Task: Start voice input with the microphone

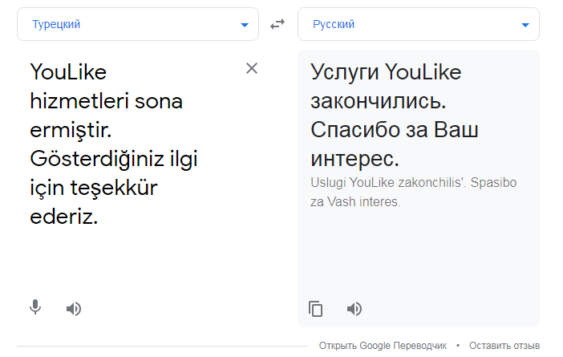Action: click(35, 307)
